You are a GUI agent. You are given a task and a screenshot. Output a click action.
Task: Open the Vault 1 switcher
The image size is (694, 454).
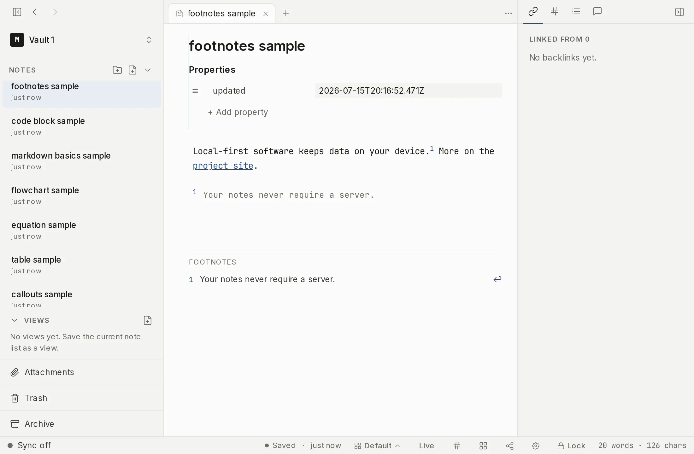81,40
